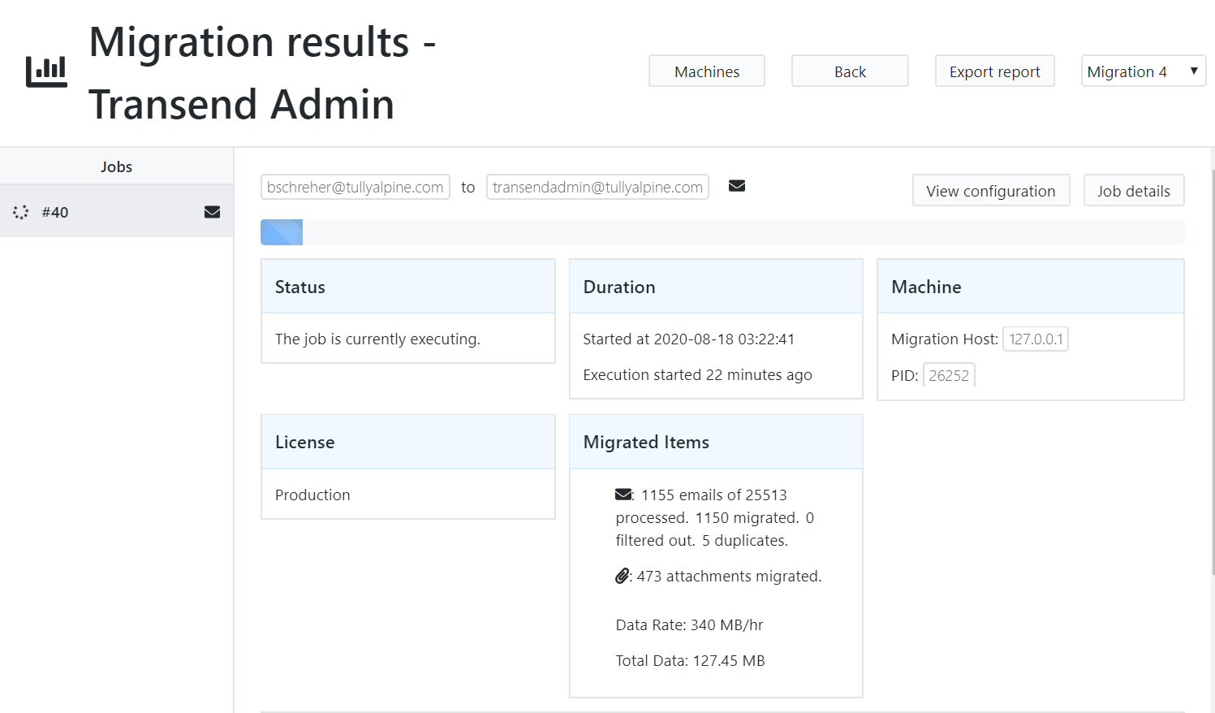Click the Jobs column header
Image resolution: width=1215 pixels, height=713 pixels.
[117, 166]
